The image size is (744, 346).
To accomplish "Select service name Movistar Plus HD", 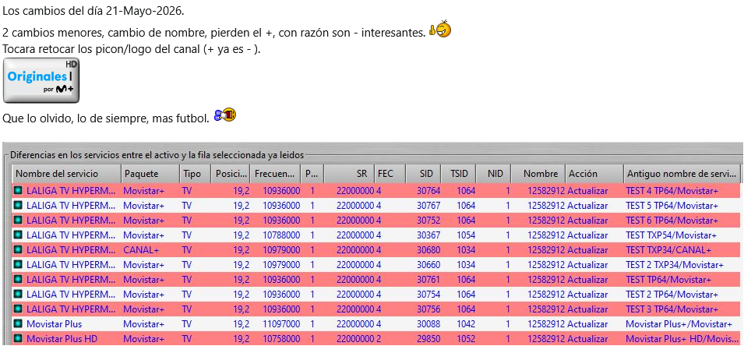I will 60,338.
